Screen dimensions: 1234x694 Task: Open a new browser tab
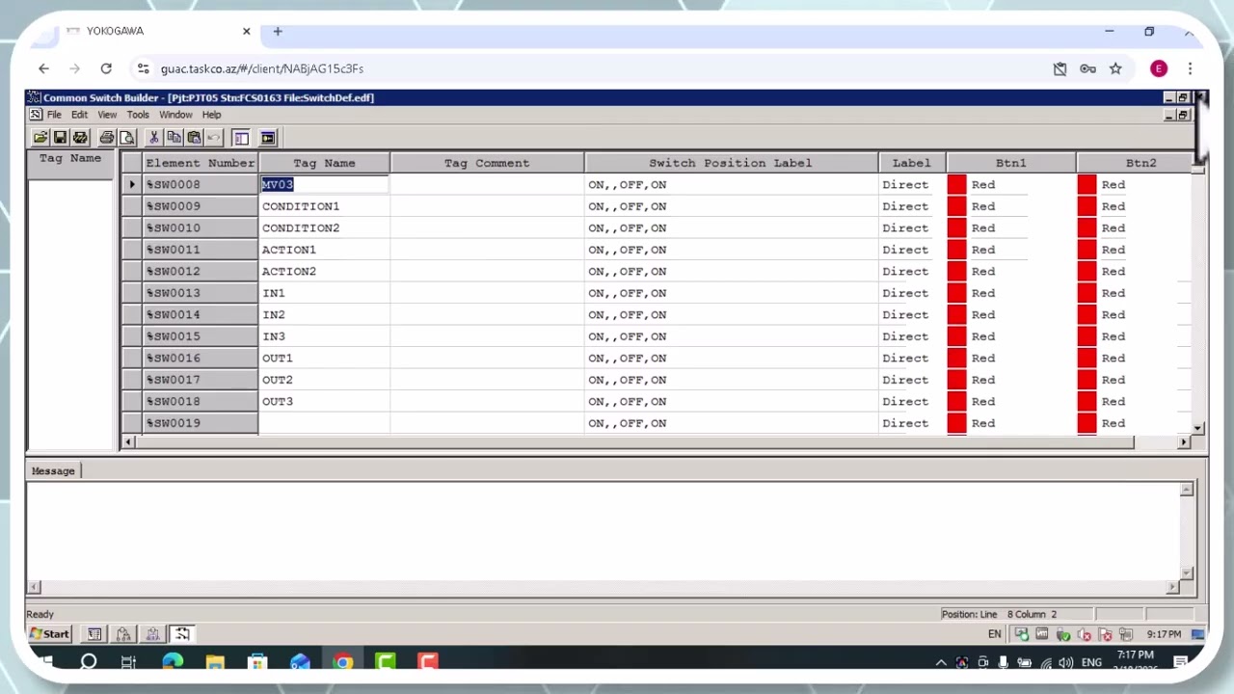(x=278, y=31)
